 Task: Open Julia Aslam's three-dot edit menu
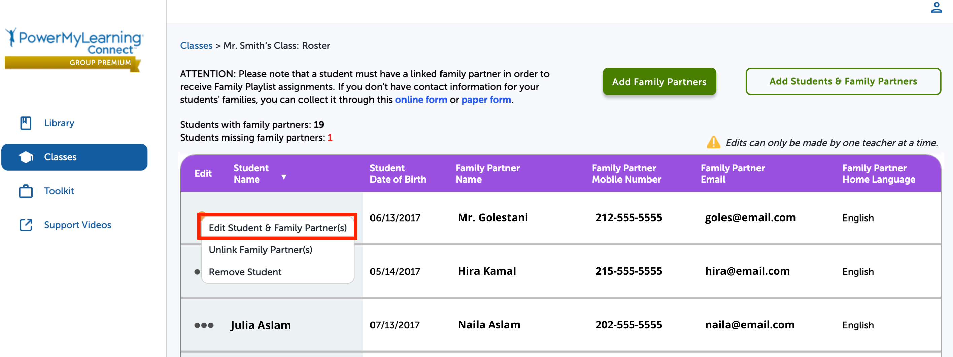pos(204,325)
